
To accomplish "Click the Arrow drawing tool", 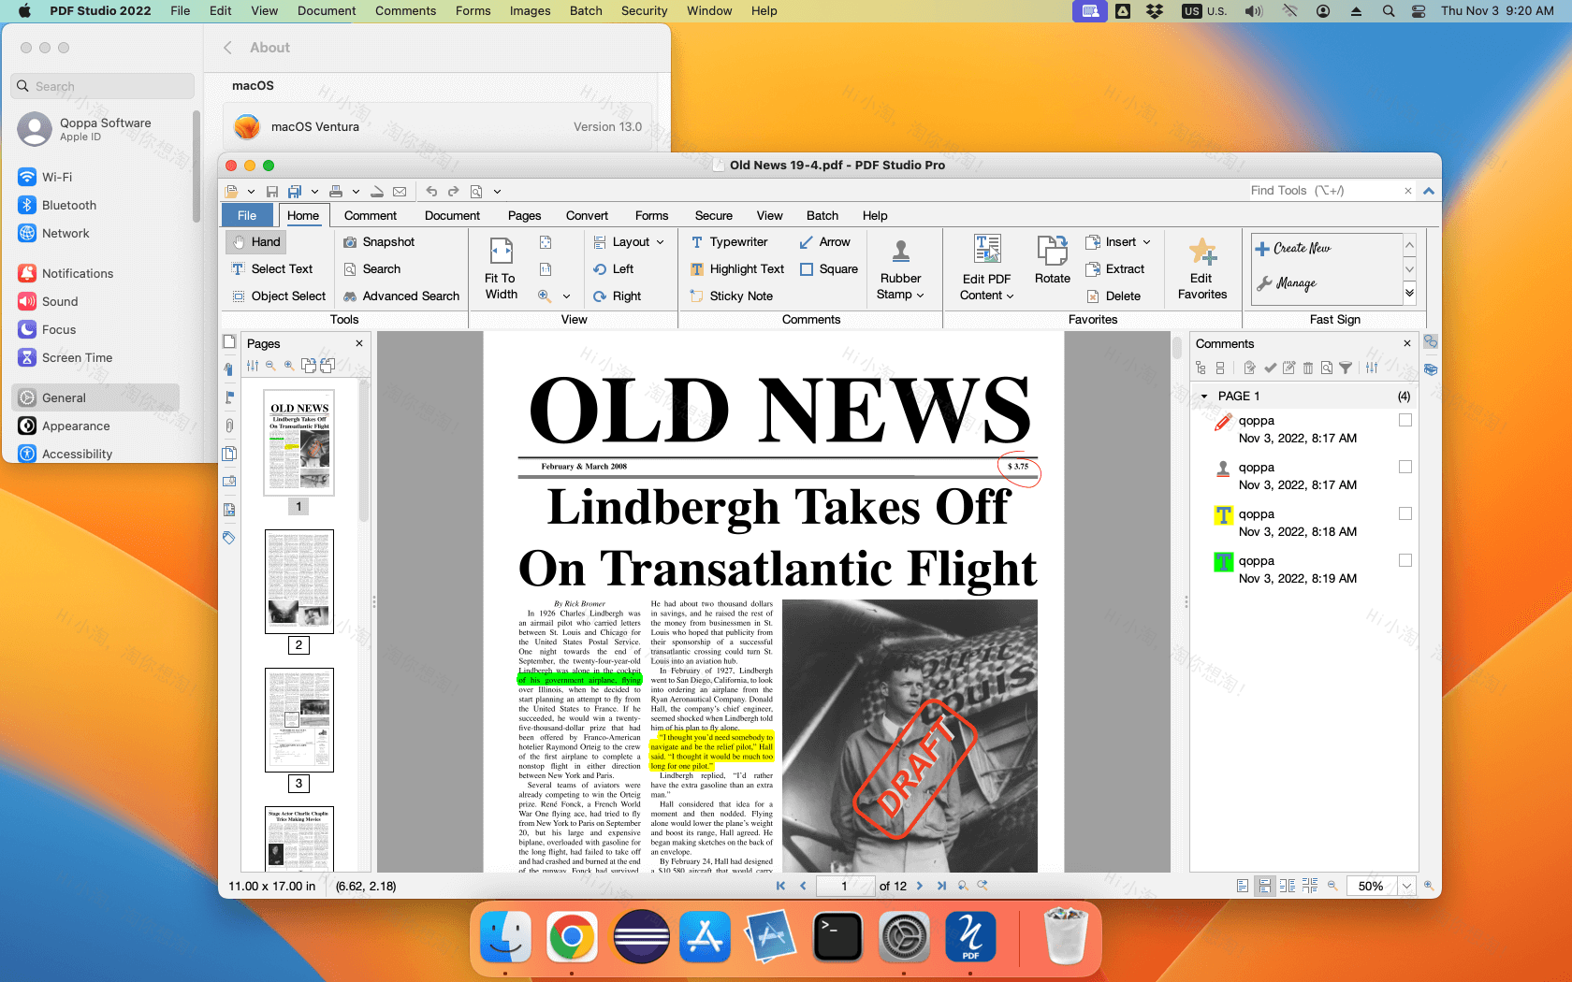I will (825, 241).
